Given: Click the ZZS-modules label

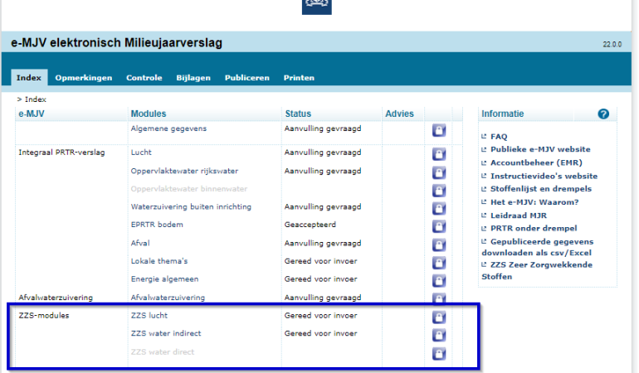Looking at the screenshot, I should pos(44,316).
